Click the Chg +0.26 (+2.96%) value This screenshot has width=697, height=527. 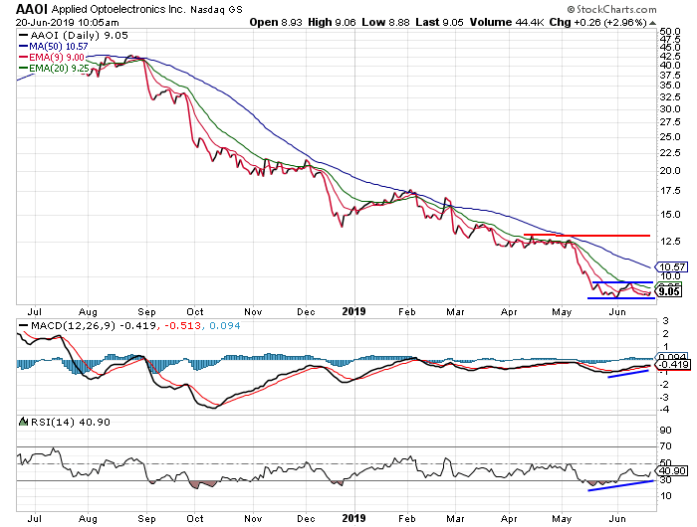pos(597,22)
